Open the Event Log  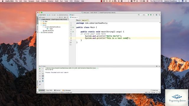(x=154, y=90)
